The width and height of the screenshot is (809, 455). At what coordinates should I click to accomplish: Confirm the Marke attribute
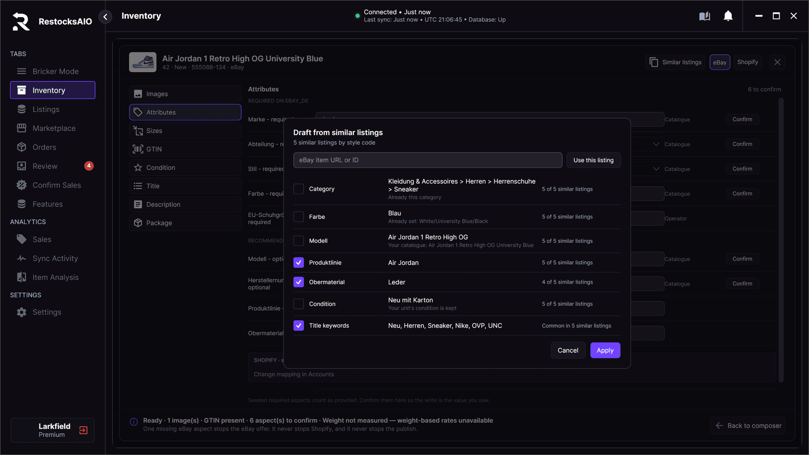tap(742, 119)
